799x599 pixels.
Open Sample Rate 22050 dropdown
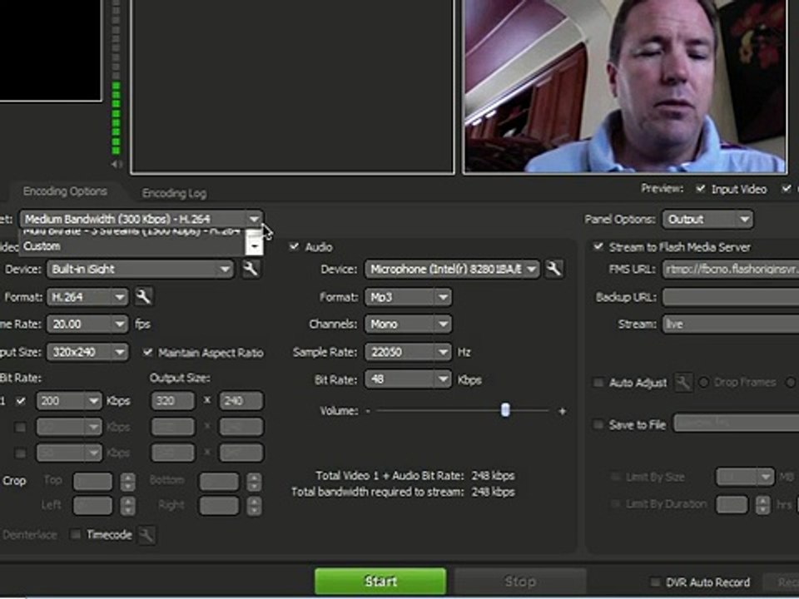(408, 352)
